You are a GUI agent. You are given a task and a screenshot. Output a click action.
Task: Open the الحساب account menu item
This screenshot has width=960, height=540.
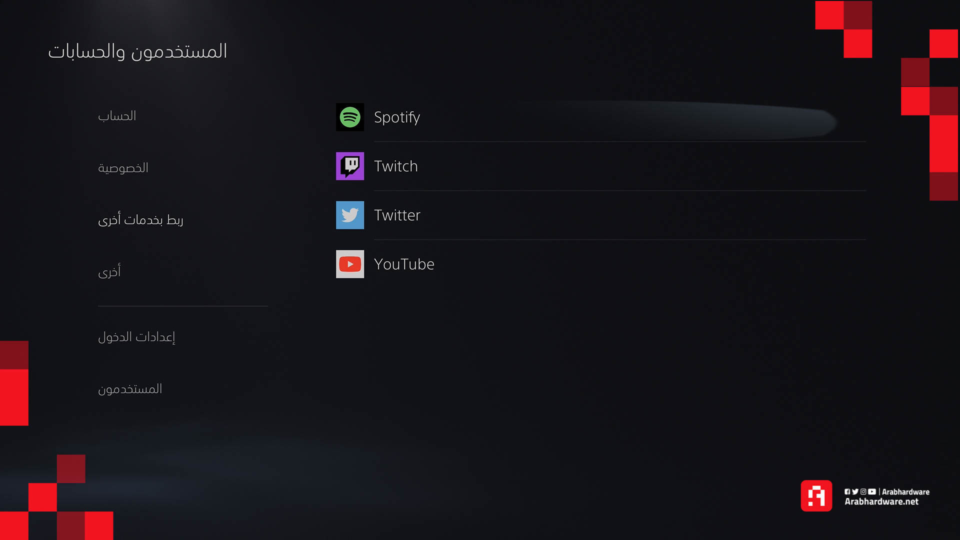tap(117, 116)
